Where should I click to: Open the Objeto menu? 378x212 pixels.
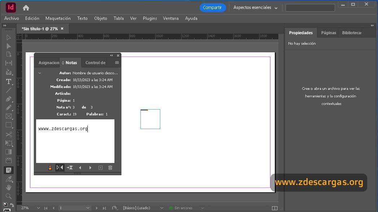point(100,18)
